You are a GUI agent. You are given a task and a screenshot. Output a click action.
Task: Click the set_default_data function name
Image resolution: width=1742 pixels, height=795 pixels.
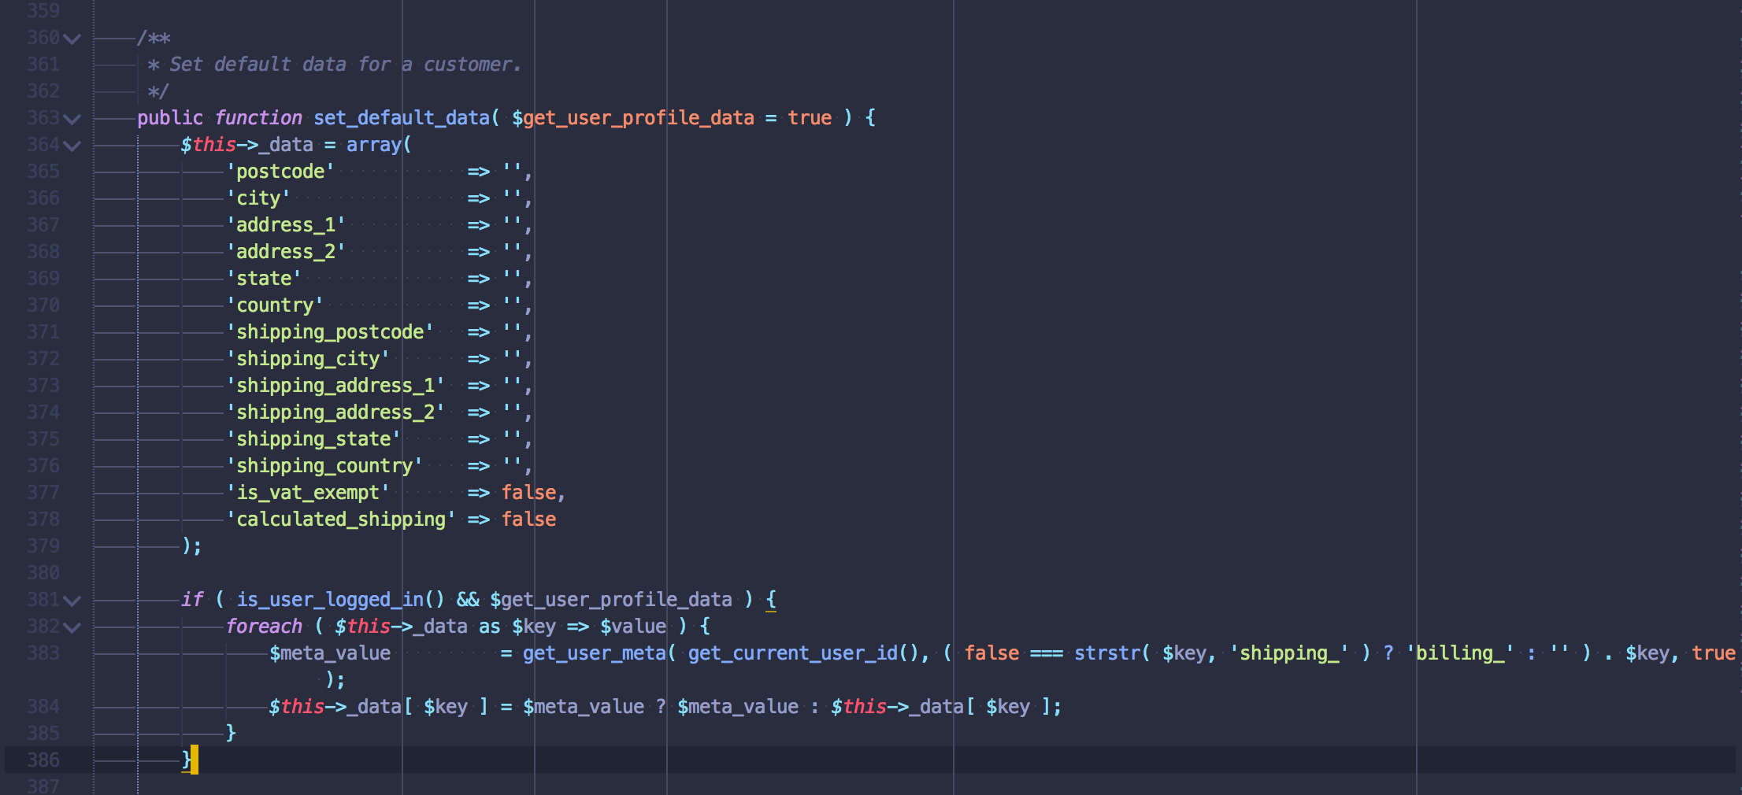(x=402, y=118)
